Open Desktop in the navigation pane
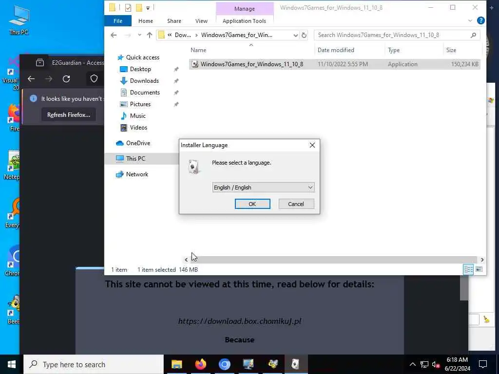This screenshot has height=374, width=499. 140,69
